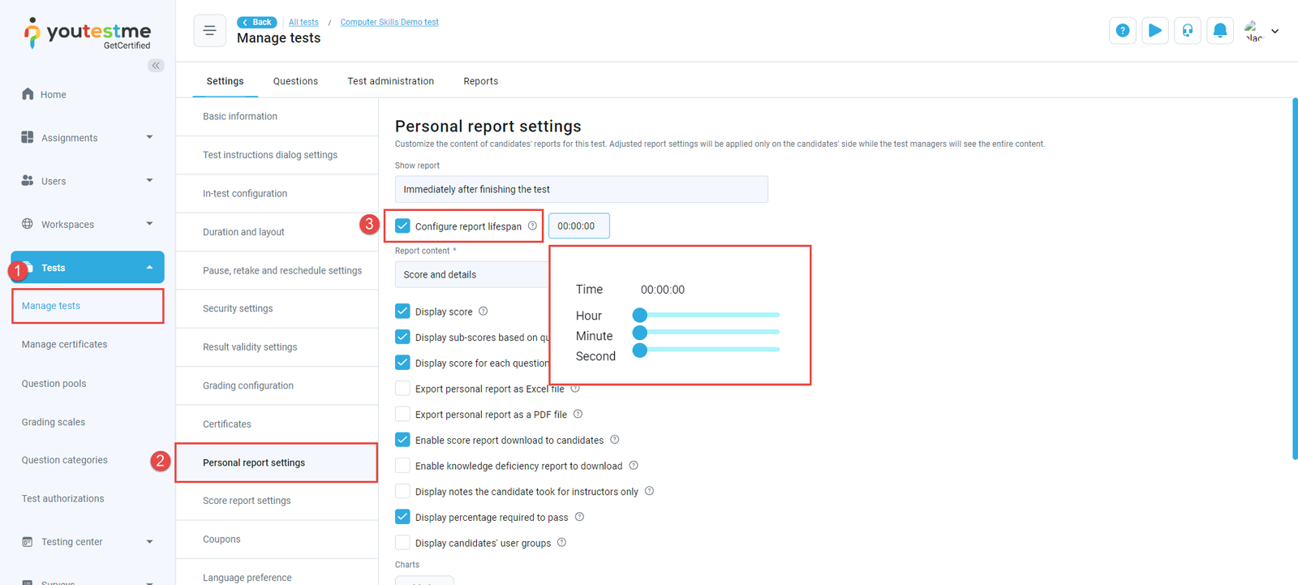1298x585 pixels.
Task: Expand the Assignments sidebar menu
Action: pyautogui.click(x=149, y=137)
